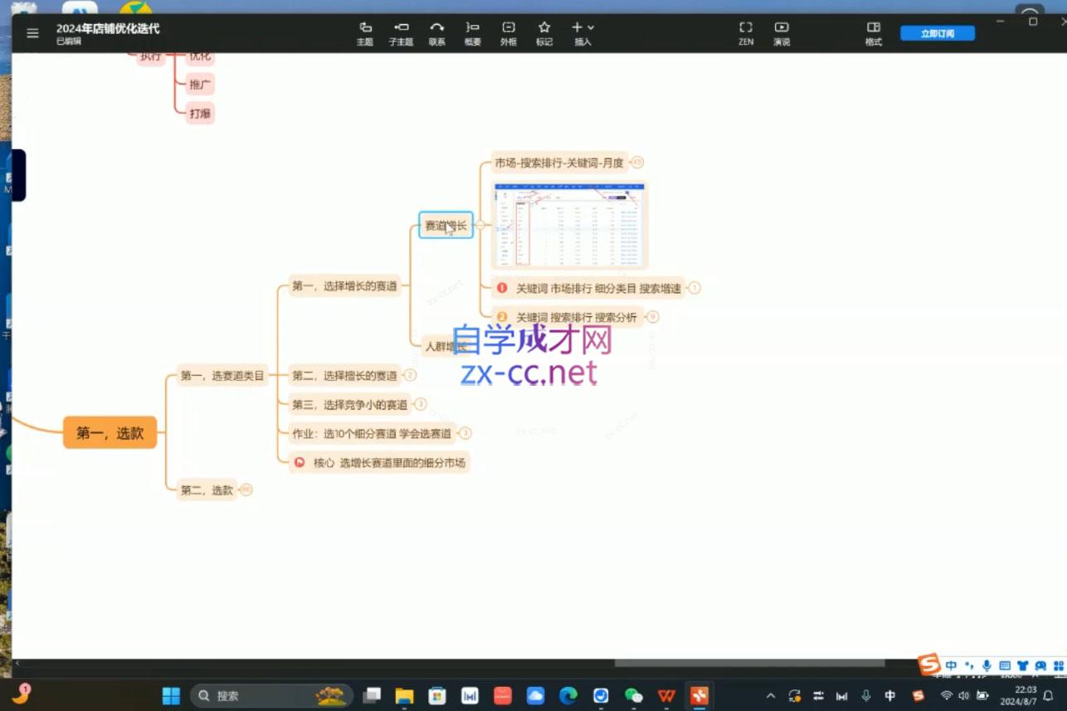This screenshot has height=711, width=1067.
Task: Select the 作业：选10个细分赛道 topic
Action: [x=372, y=433]
